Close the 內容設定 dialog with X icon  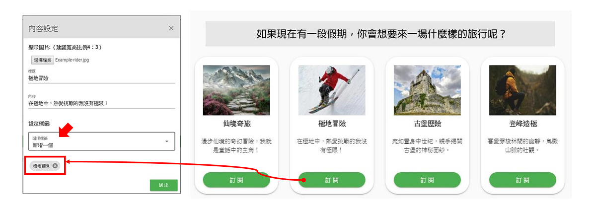[x=171, y=28]
